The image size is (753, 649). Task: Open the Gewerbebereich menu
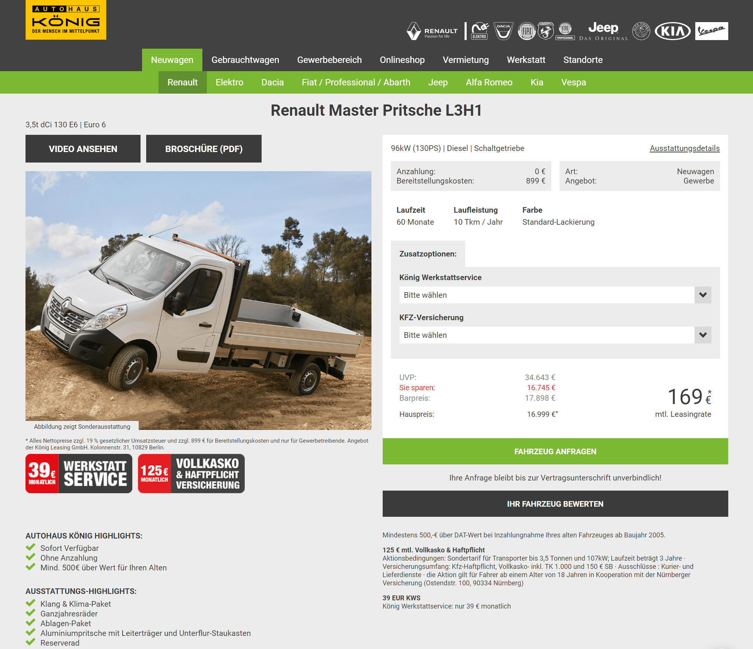329,60
